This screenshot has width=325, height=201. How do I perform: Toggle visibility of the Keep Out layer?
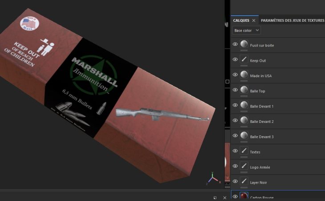tap(235, 59)
